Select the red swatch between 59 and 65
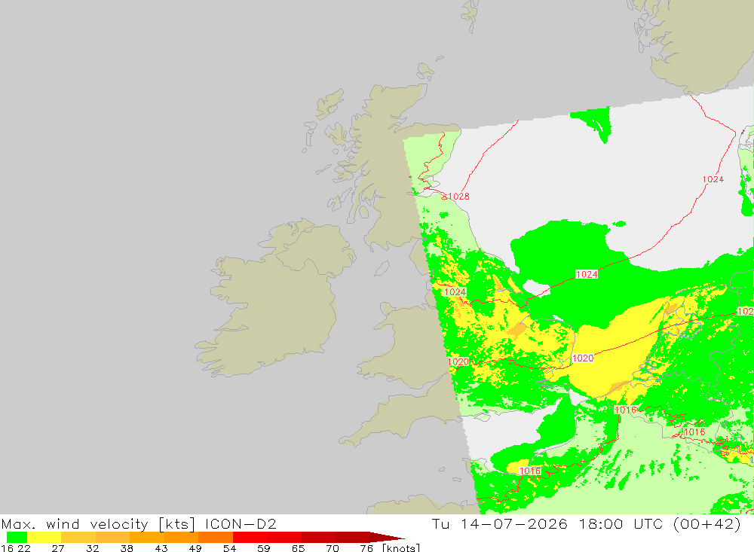Viewport: 754px width, 552px height. point(284,537)
